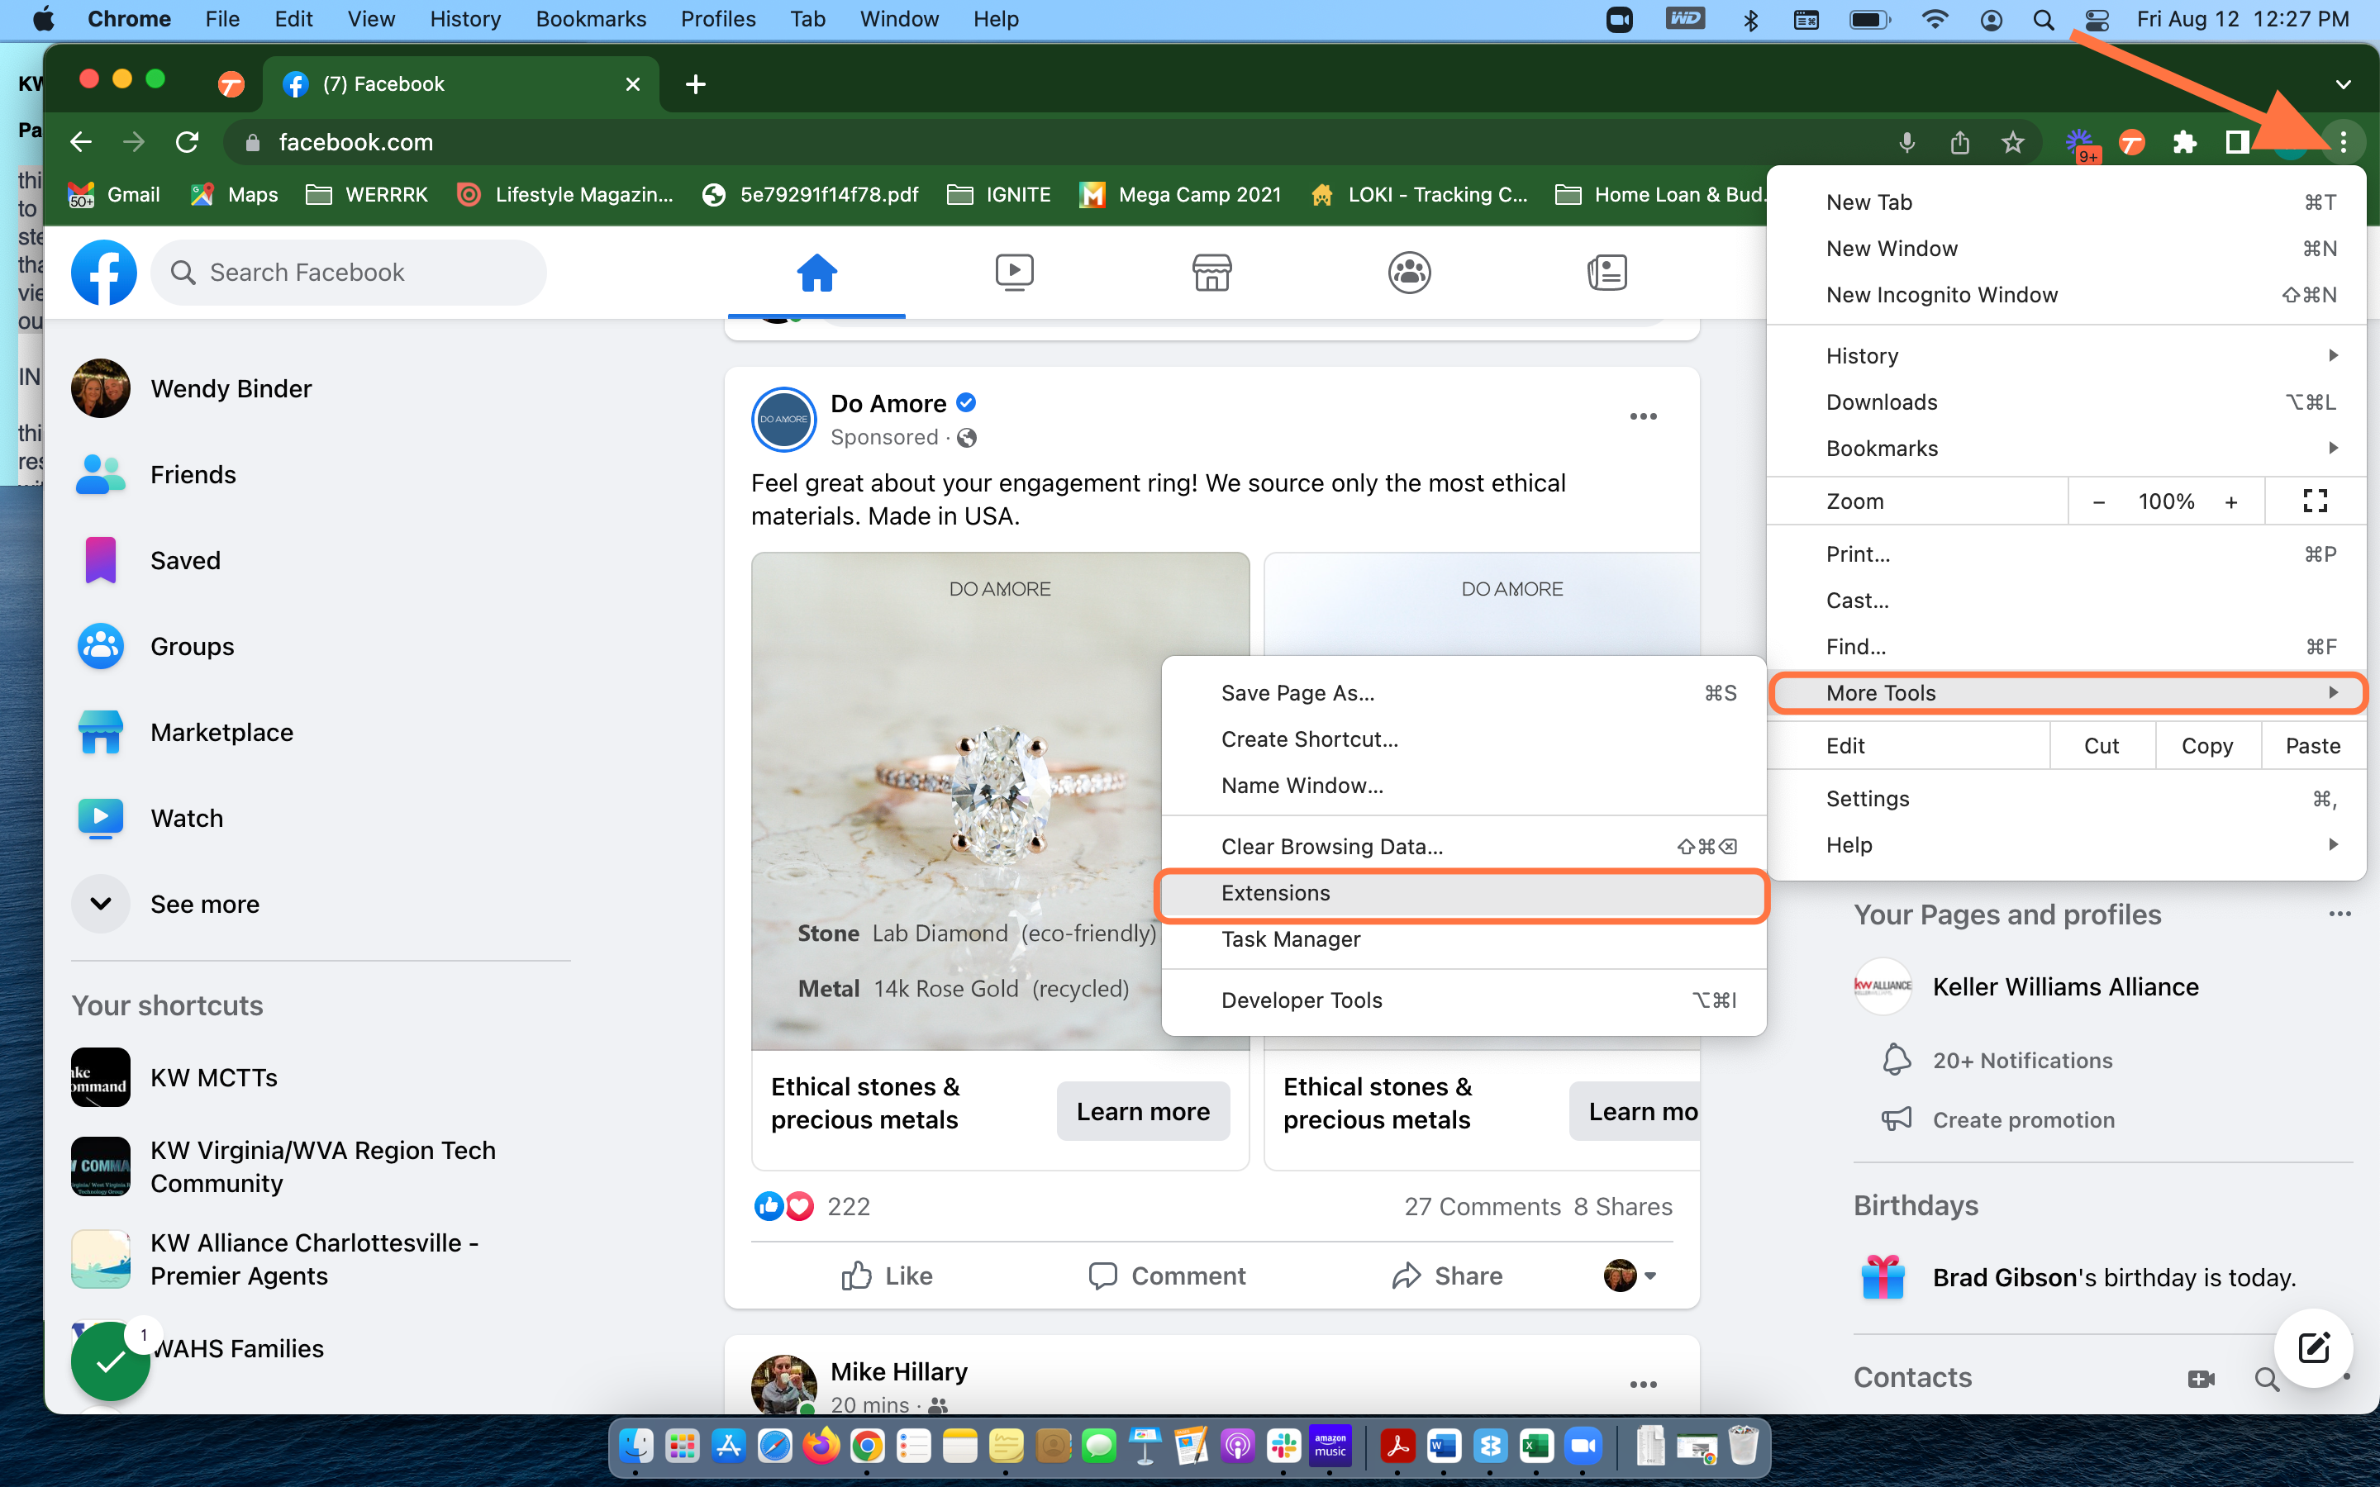Select New Incognito Window
2380x1487 pixels.
tap(2066, 295)
